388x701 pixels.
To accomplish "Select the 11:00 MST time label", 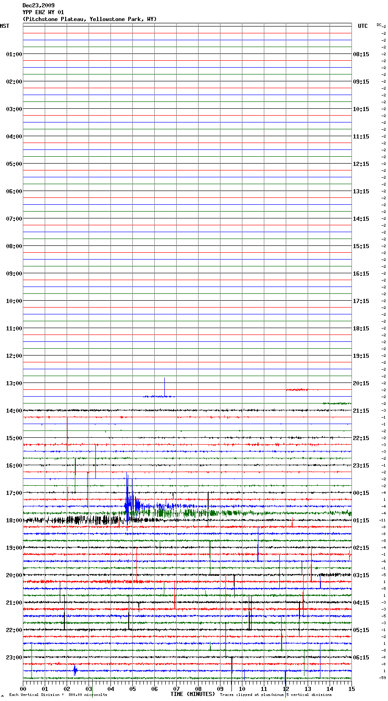I will 14,329.
